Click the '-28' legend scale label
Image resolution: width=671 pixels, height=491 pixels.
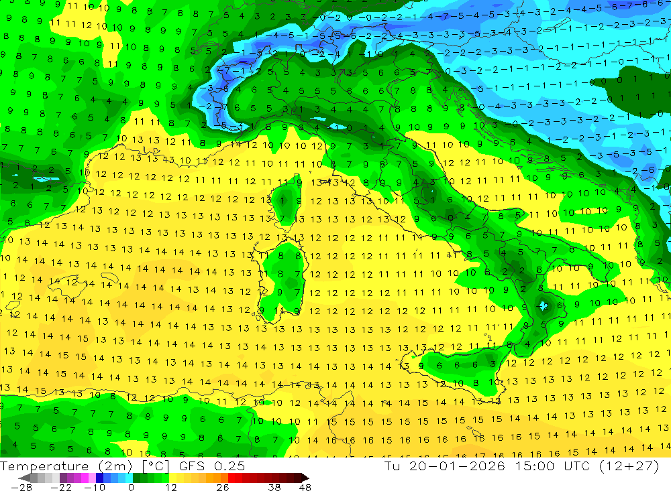pos(21,487)
